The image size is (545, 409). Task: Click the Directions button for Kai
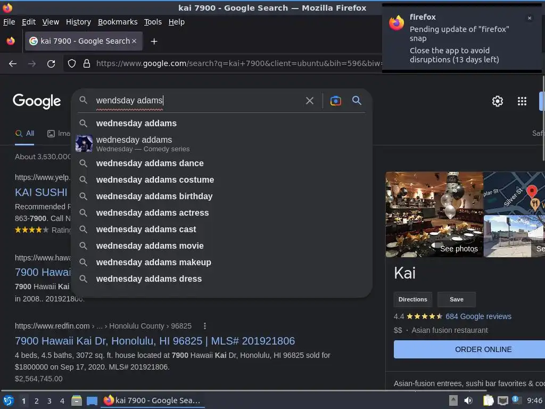coord(412,299)
